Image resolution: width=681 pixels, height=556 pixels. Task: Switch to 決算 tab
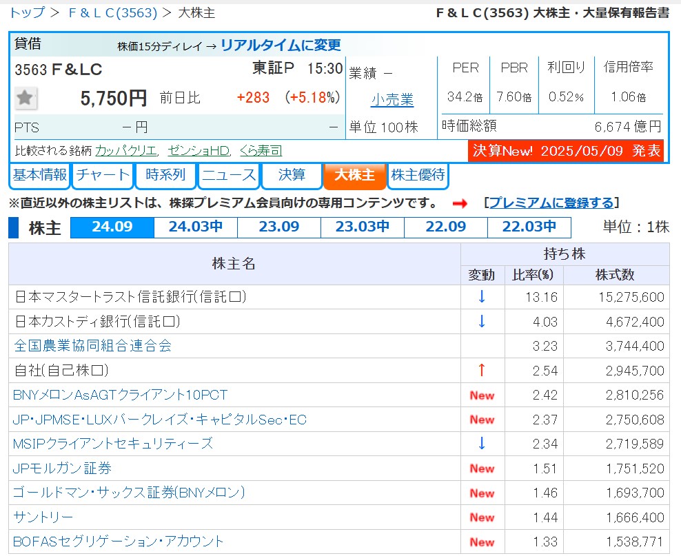[x=292, y=175]
